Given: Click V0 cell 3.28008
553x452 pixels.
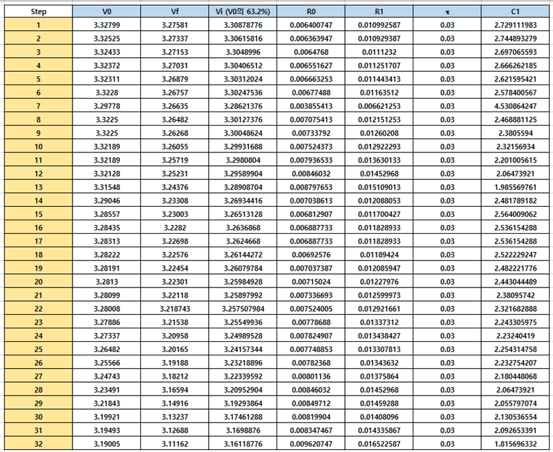Looking at the screenshot, I should [107, 309].
